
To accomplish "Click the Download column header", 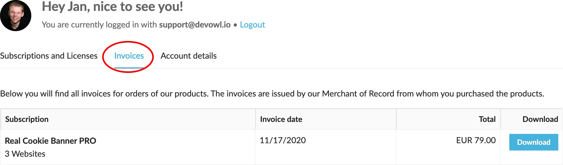I will coord(540,119).
